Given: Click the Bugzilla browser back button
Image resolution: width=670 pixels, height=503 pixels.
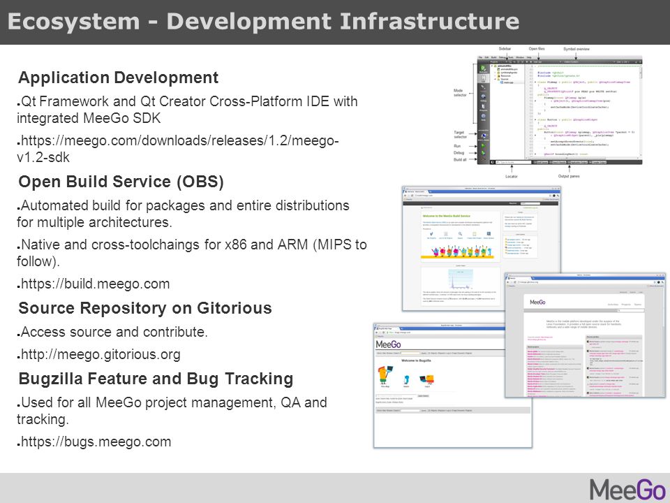Looking at the screenshot, I should click(376, 333).
